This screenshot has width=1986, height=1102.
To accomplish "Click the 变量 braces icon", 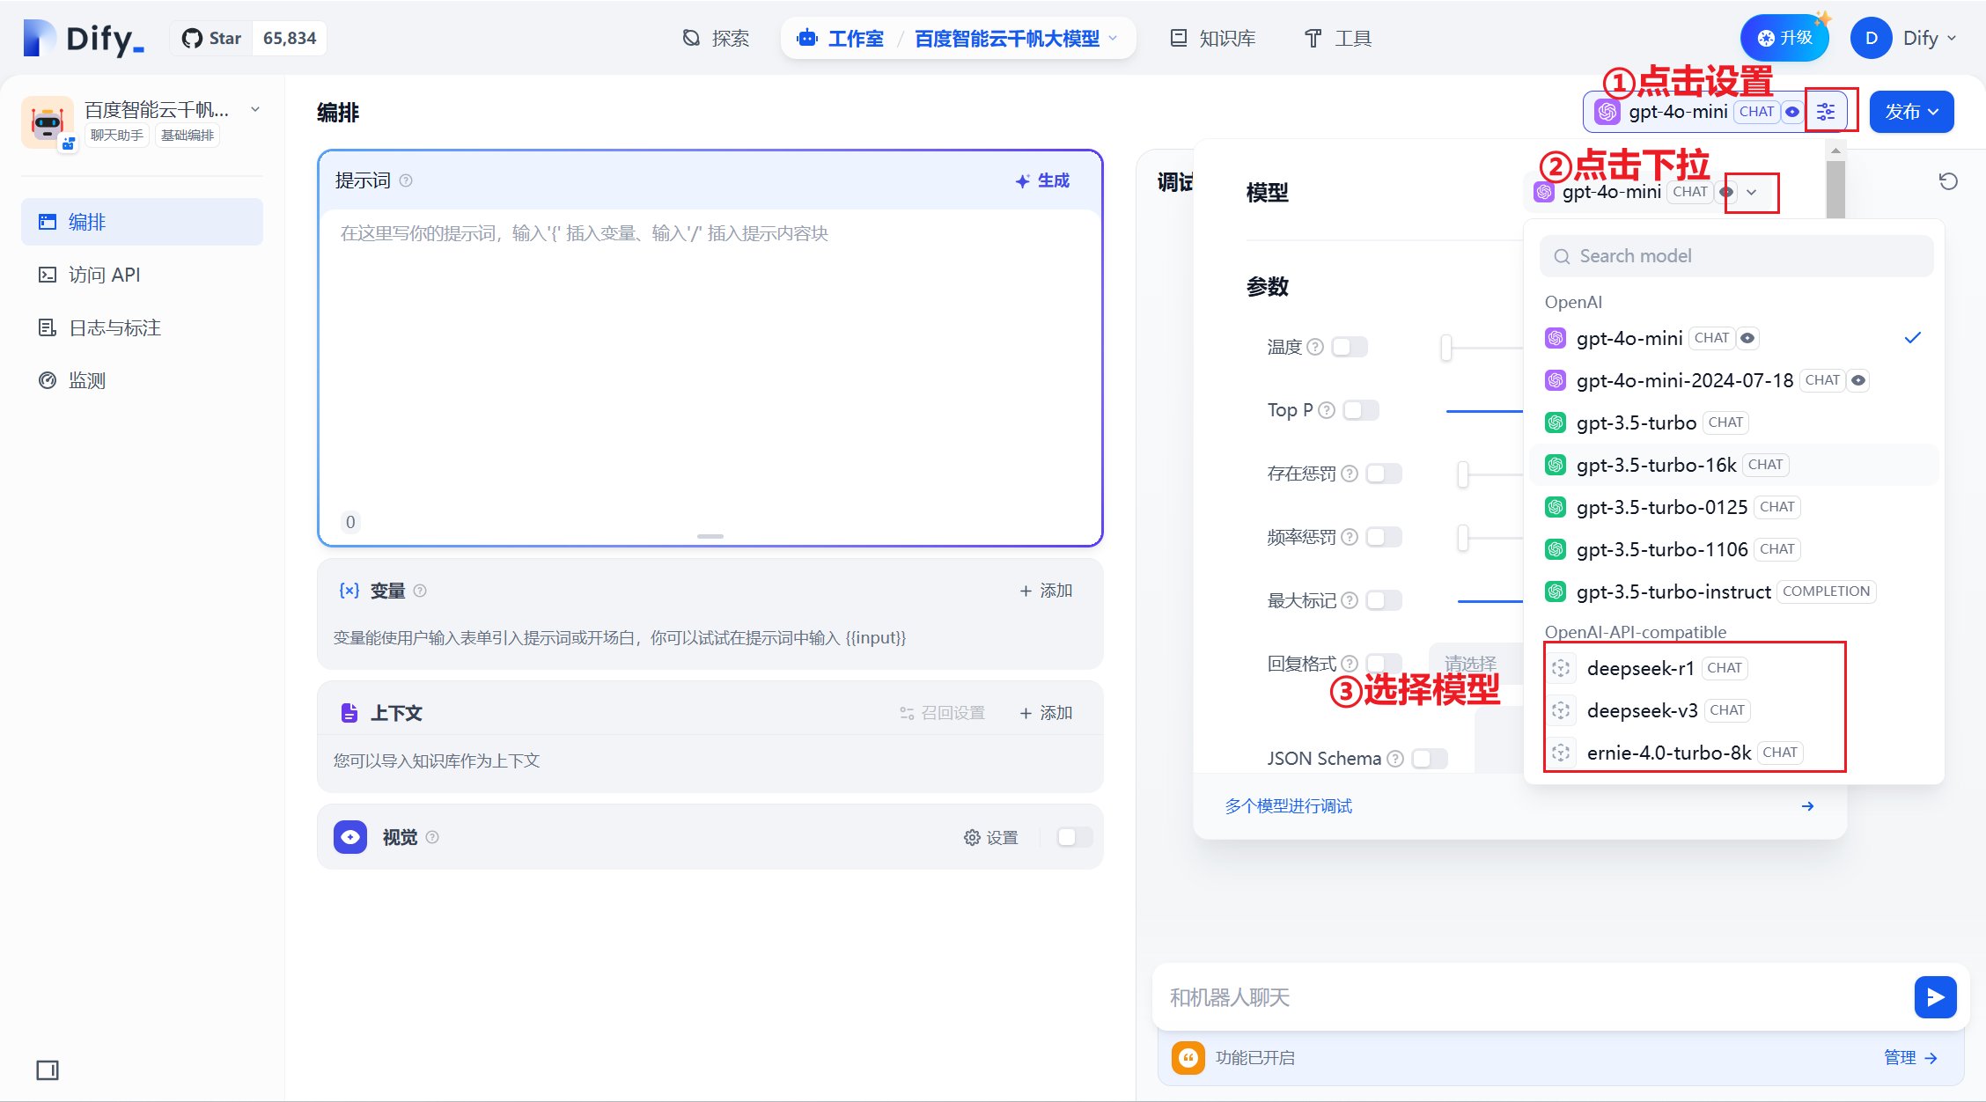I will [x=349, y=591].
